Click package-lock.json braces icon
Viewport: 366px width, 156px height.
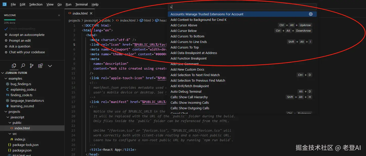[10, 145]
